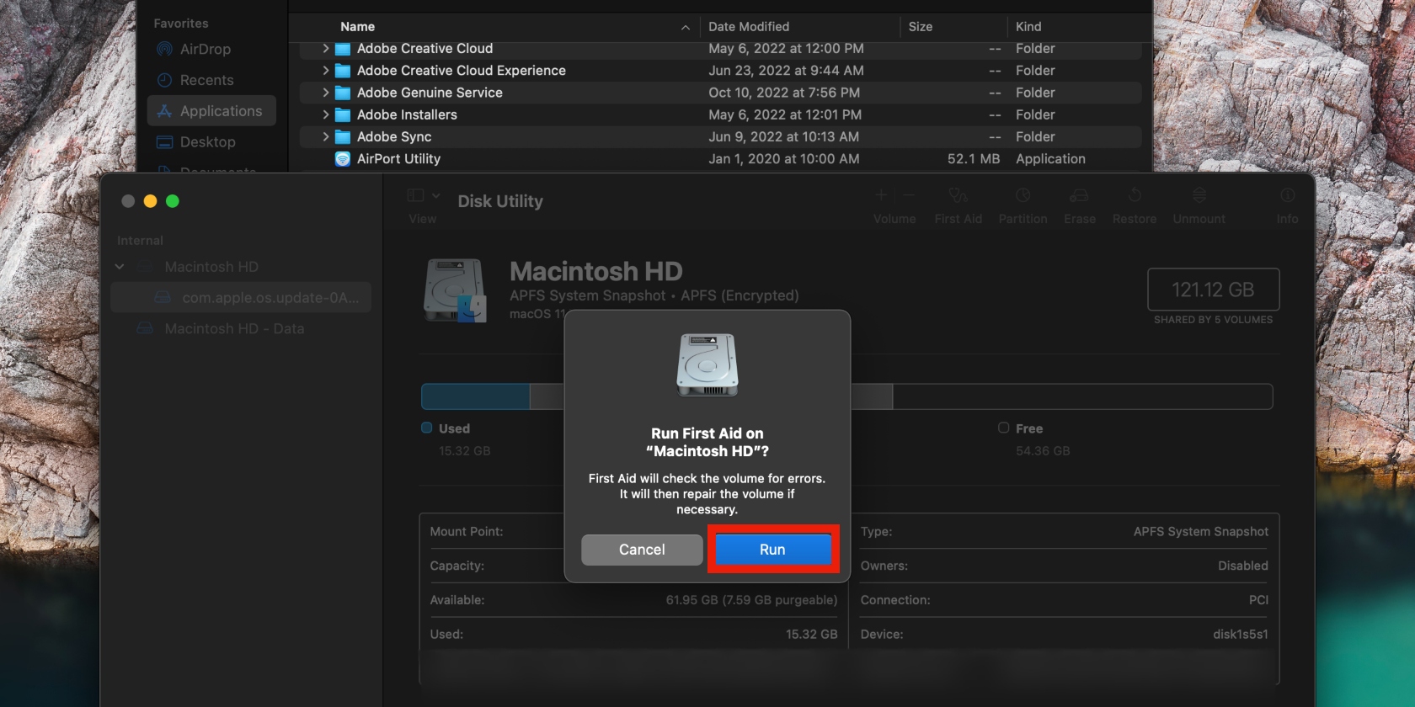Click the "Jan 1, 2020 at 10:00 AM" date

click(x=783, y=159)
